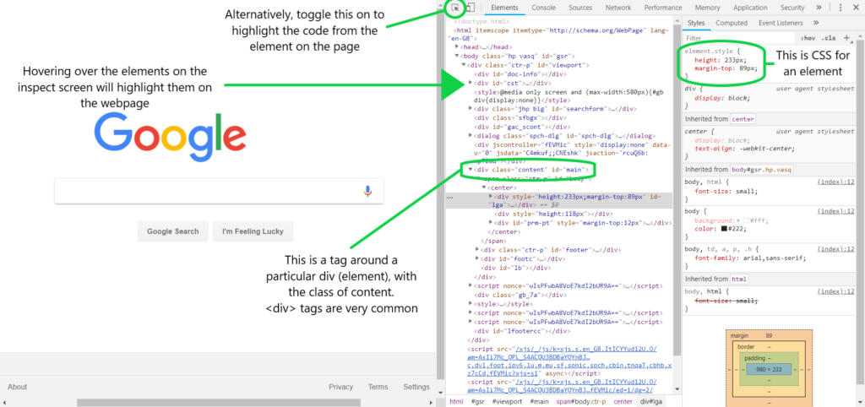Click the #viewport breadcrumb
This screenshot has height=407, width=865.
[x=507, y=401]
